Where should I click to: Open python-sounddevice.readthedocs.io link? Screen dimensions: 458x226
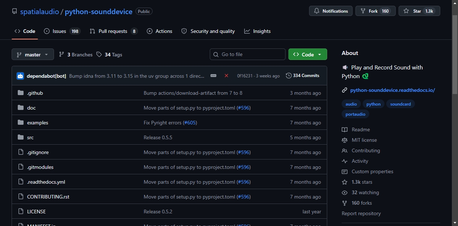(x=392, y=90)
